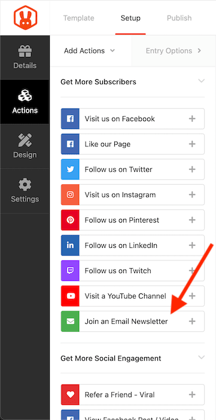Open the Add Actions tab
The width and height of the screenshot is (216, 420).
pyautogui.click(x=91, y=50)
